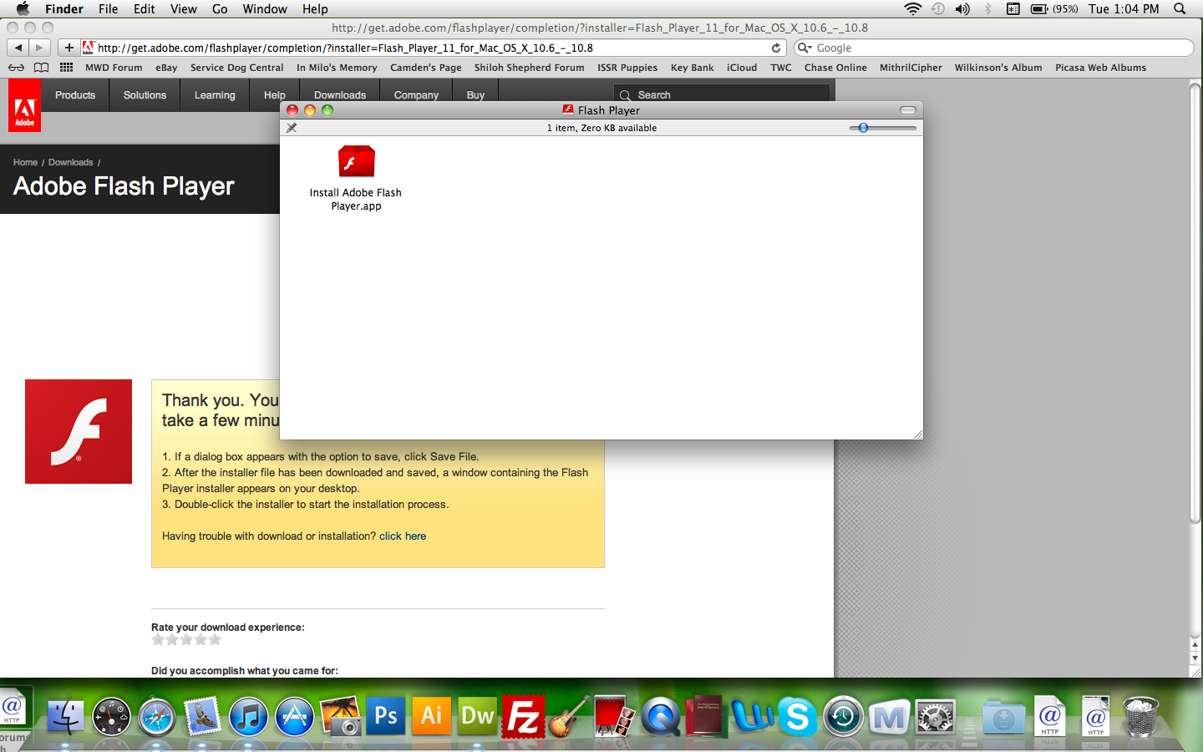Open the MWD Forum bookmark
The width and height of the screenshot is (1203, 752).
(114, 68)
